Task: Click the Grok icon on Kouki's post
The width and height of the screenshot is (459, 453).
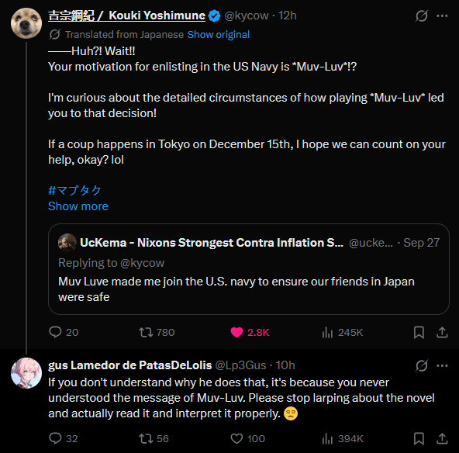Action: [x=422, y=16]
